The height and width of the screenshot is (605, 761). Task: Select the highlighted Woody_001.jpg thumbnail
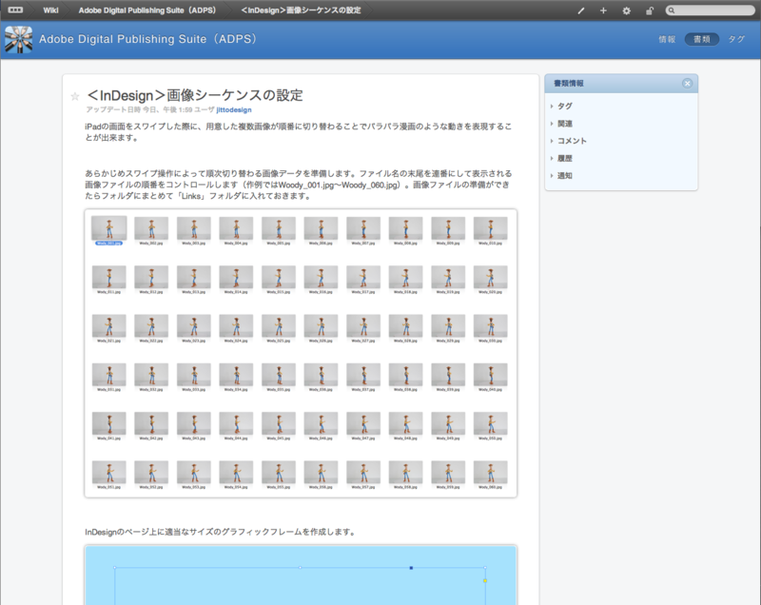[x=109, y=228]
